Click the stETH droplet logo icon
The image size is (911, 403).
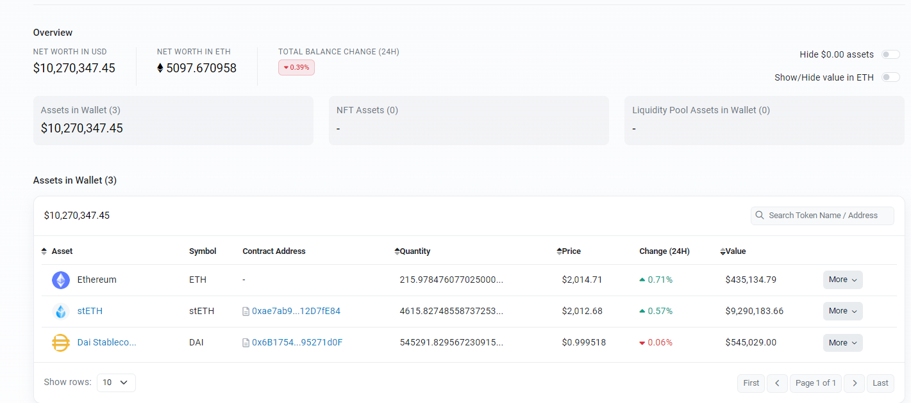pos(61,312)
